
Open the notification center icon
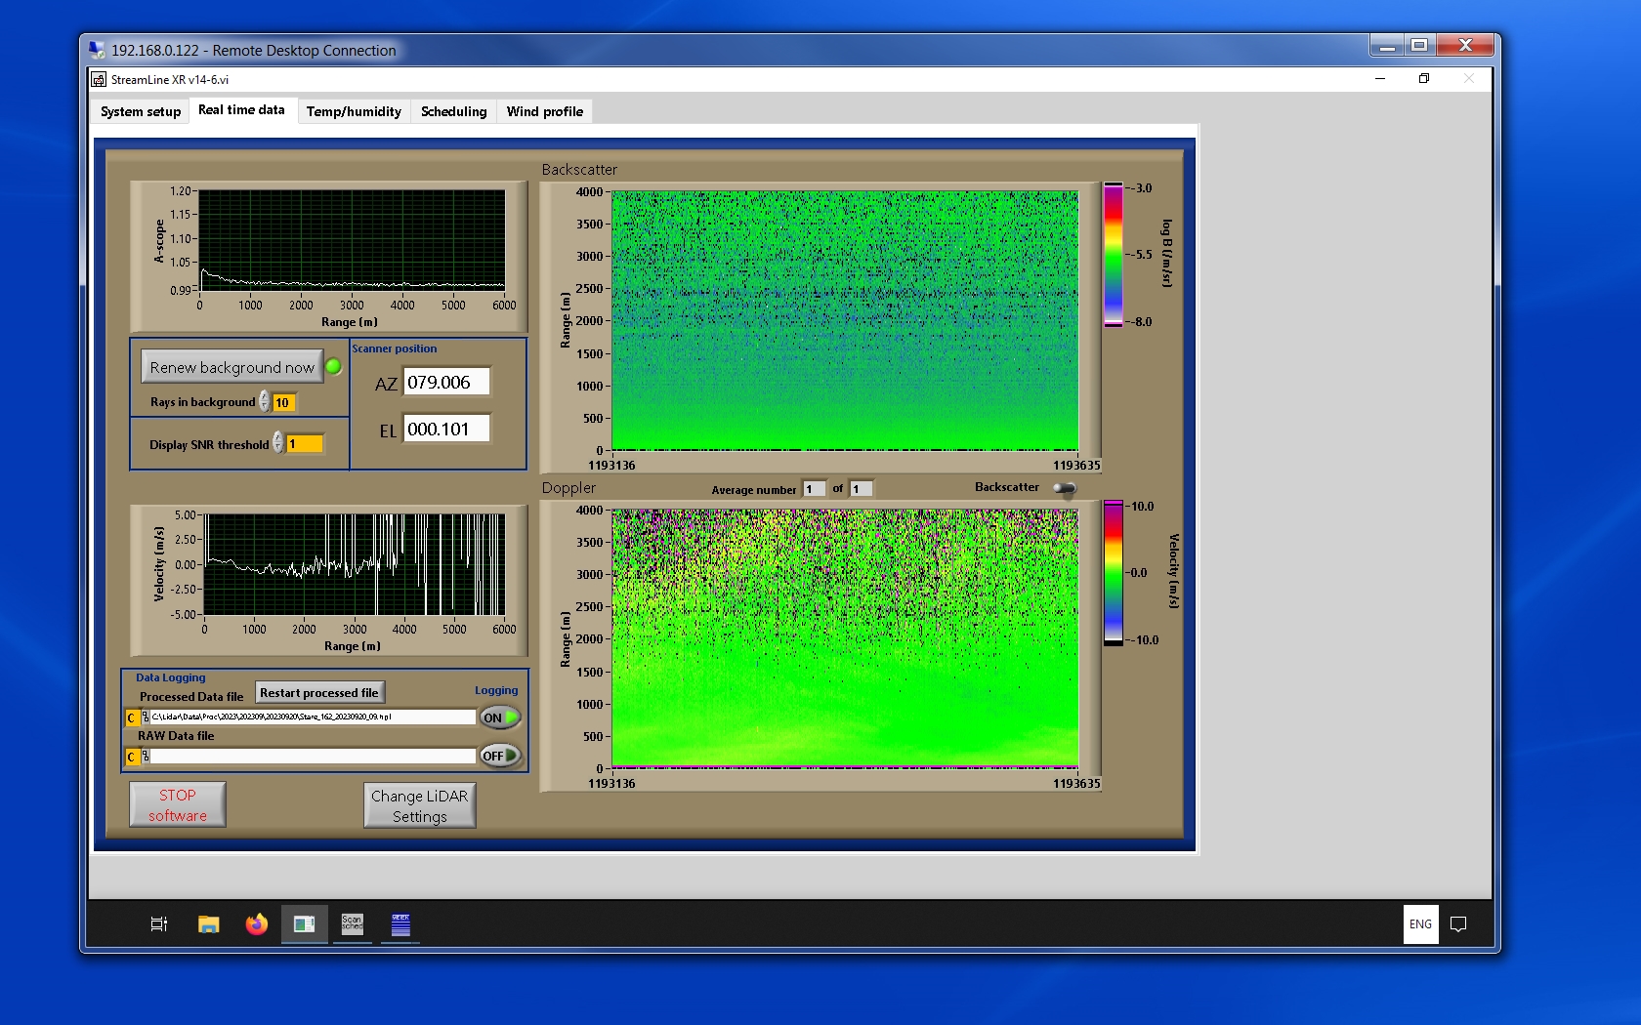[x=1458, y=923]
